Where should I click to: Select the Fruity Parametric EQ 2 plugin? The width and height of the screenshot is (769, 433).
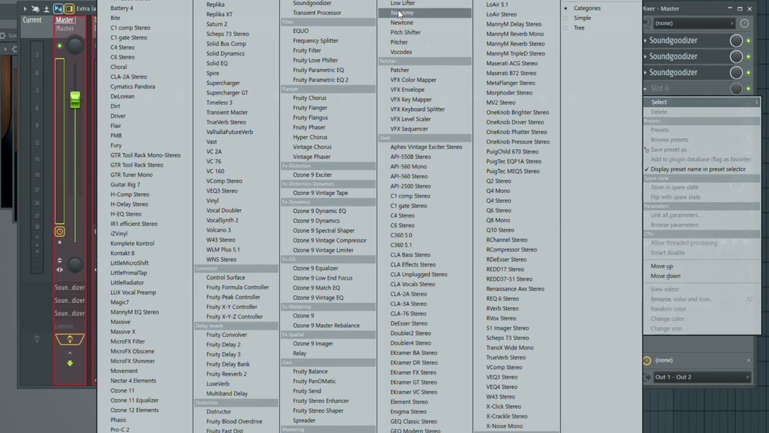pos(320,79)
